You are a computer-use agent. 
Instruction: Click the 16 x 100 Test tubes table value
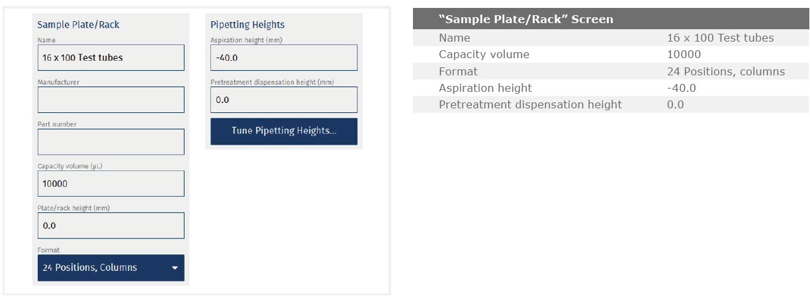[720, 38]
